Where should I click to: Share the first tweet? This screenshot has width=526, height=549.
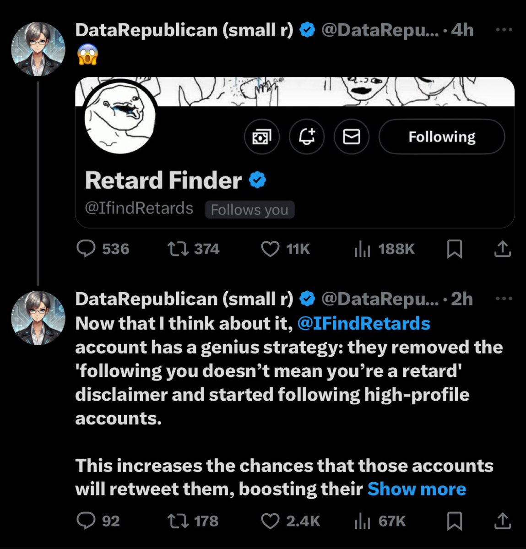[x=502, y=249]
